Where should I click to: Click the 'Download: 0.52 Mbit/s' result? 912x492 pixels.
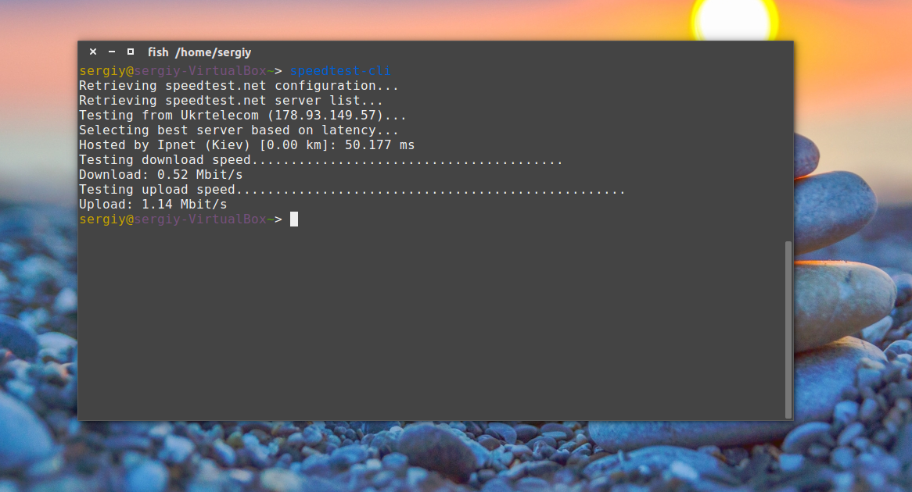tap(160, 175)
